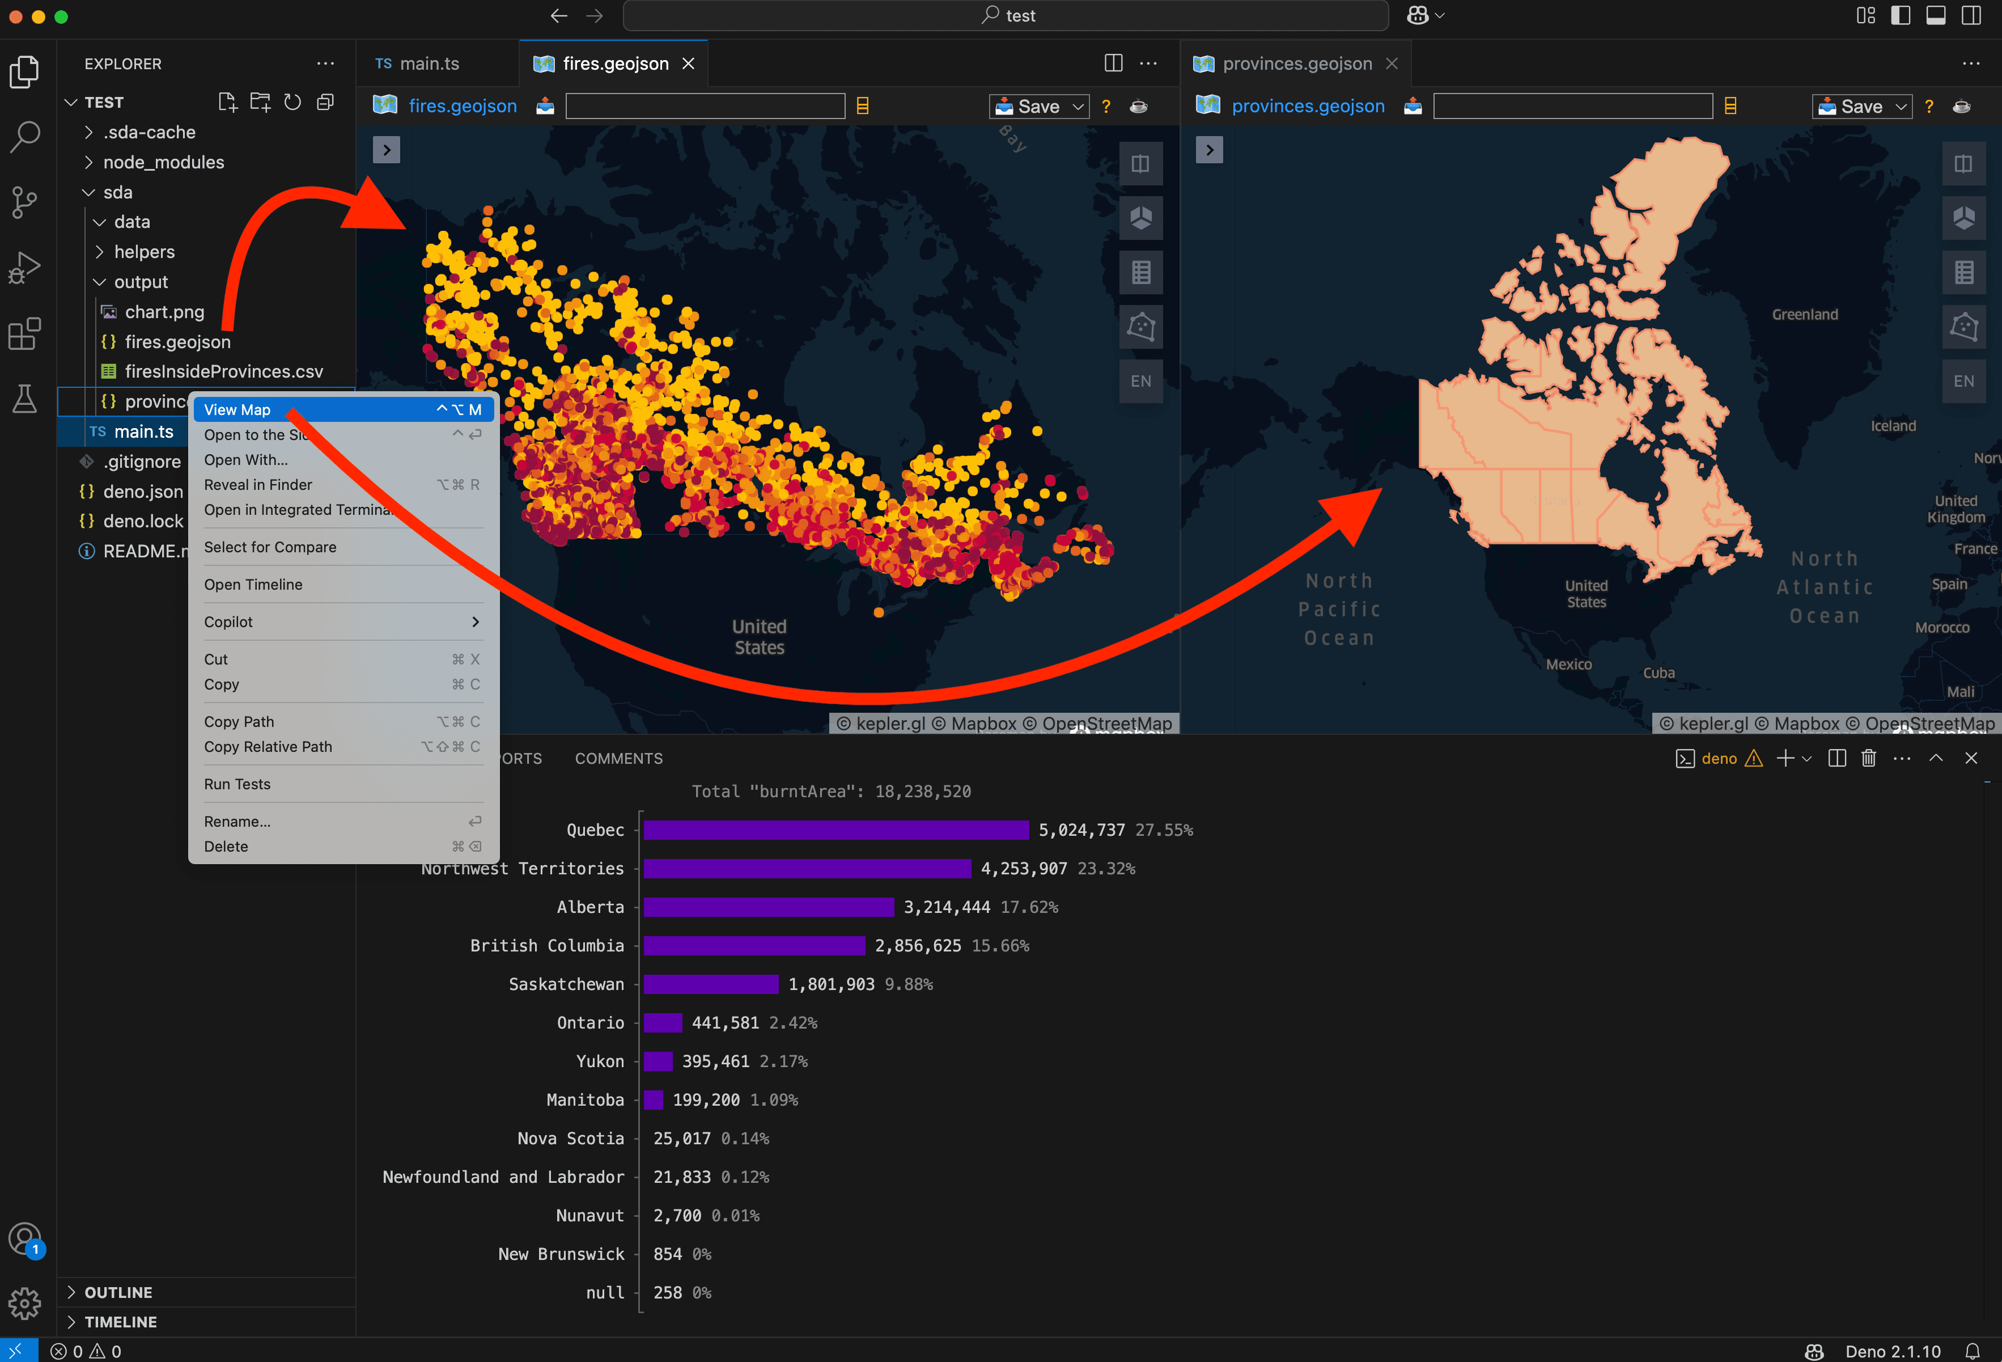Click New Folder icon in Explorer
This screenshot has width=2002, height=1362.
[x=260, y=101]
